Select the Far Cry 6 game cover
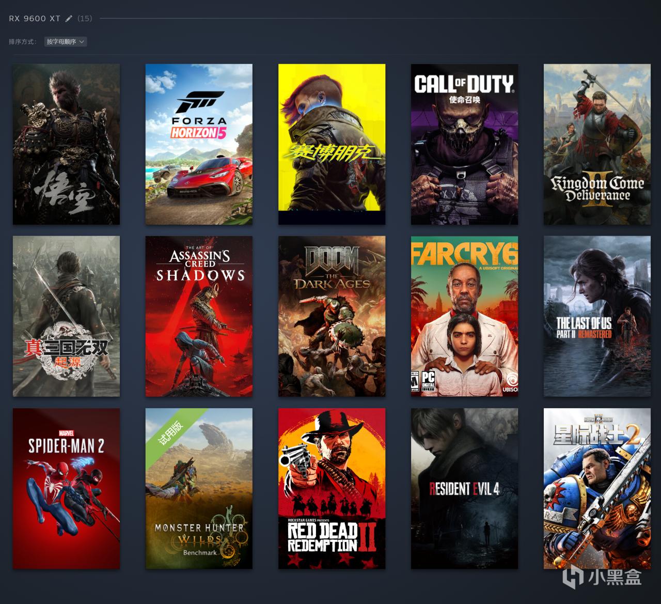The height and width of the screenshot is (604, 661). coord(464,316)
